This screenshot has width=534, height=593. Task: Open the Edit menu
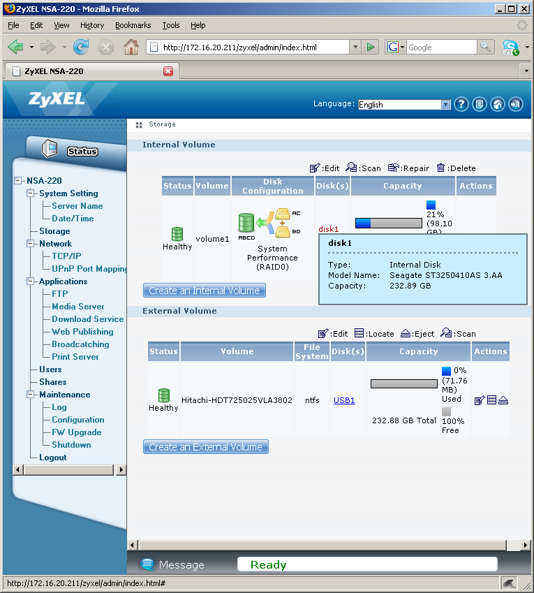pyautogui.click(x=36, y=25)
